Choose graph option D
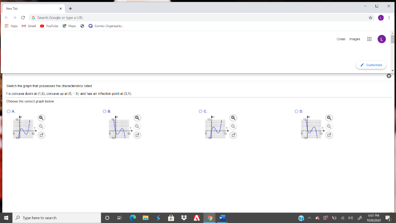396x223 pixels. [296, 111]
